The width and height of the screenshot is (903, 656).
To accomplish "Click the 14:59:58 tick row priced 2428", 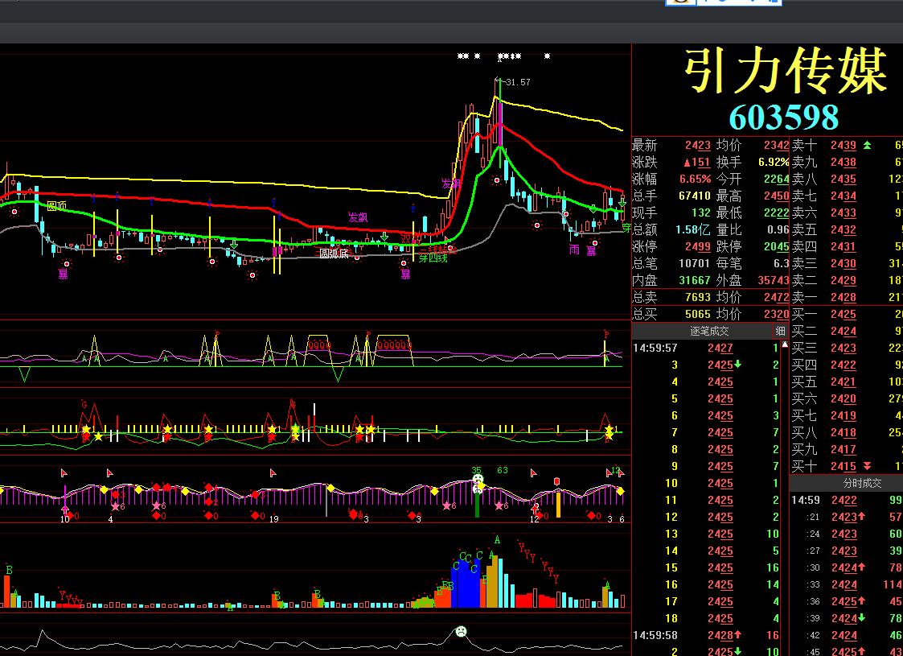I will (x=706, y=635).
